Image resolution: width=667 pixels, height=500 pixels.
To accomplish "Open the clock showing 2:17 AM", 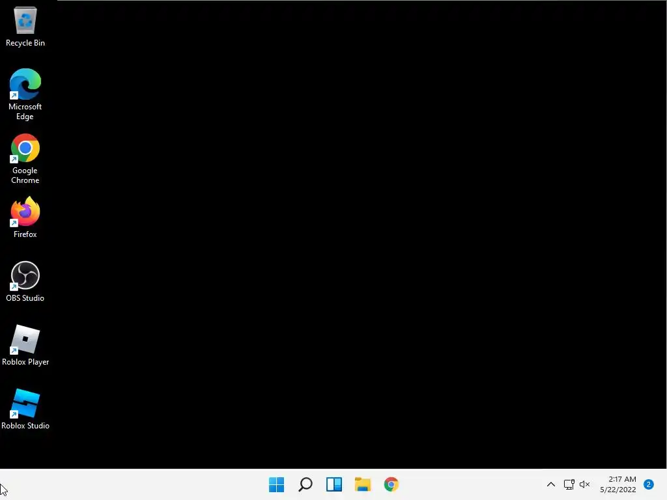I will pyautogui.click(x=618, y=484).
